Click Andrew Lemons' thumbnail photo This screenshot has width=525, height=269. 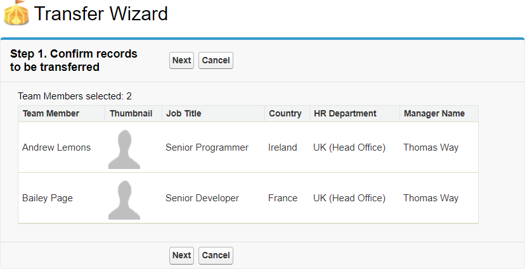click(x=124, y=148)
